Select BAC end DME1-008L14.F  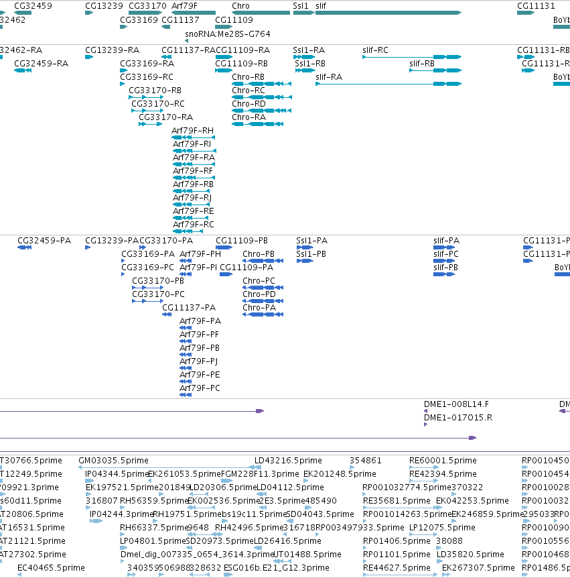pyautogui.click(x=456, y=404)
